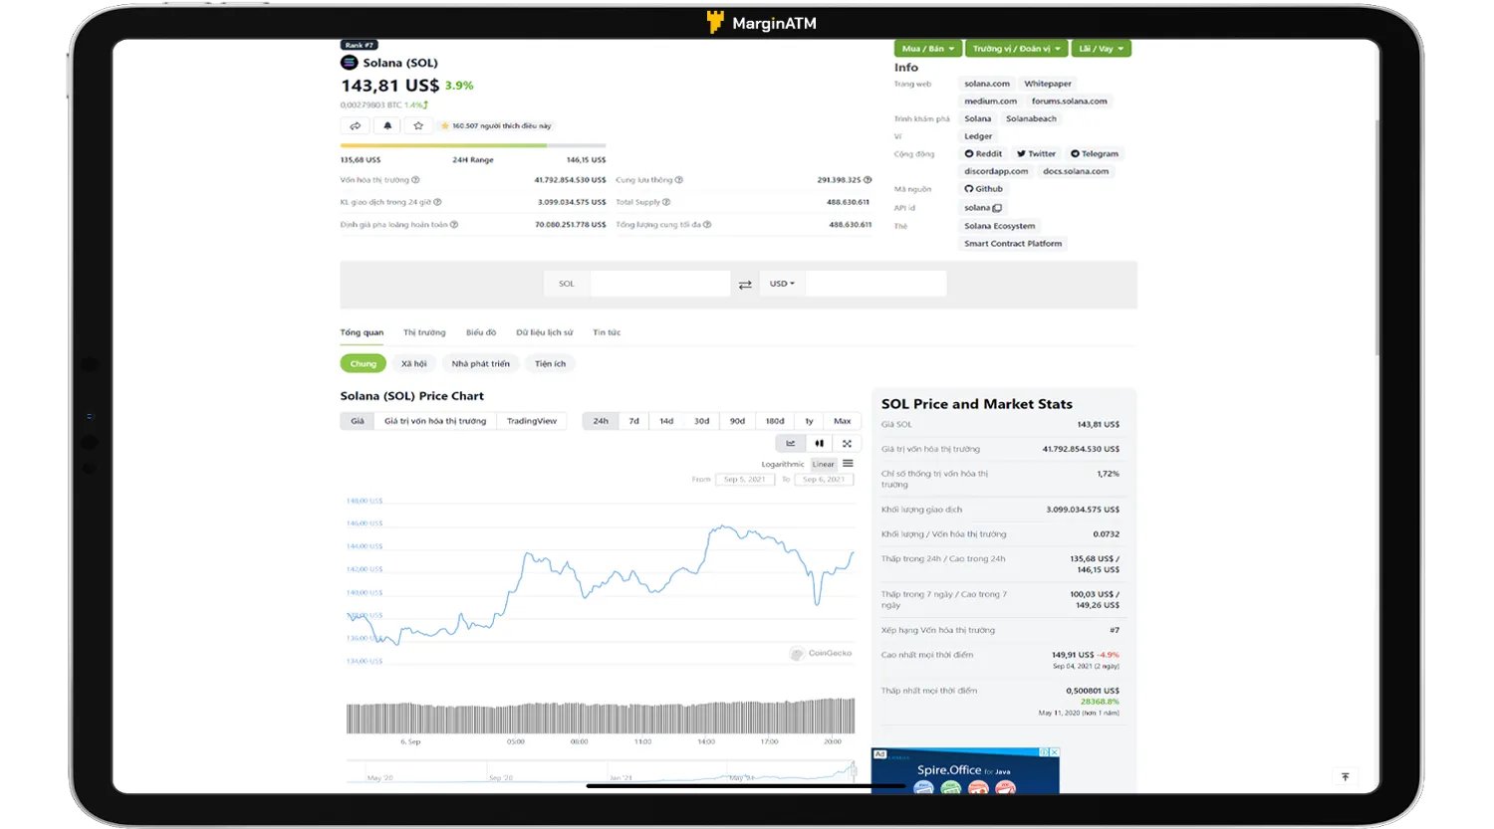Set chart range to Max
This screenshot has width=1494, height=829.
click(843, 421)
